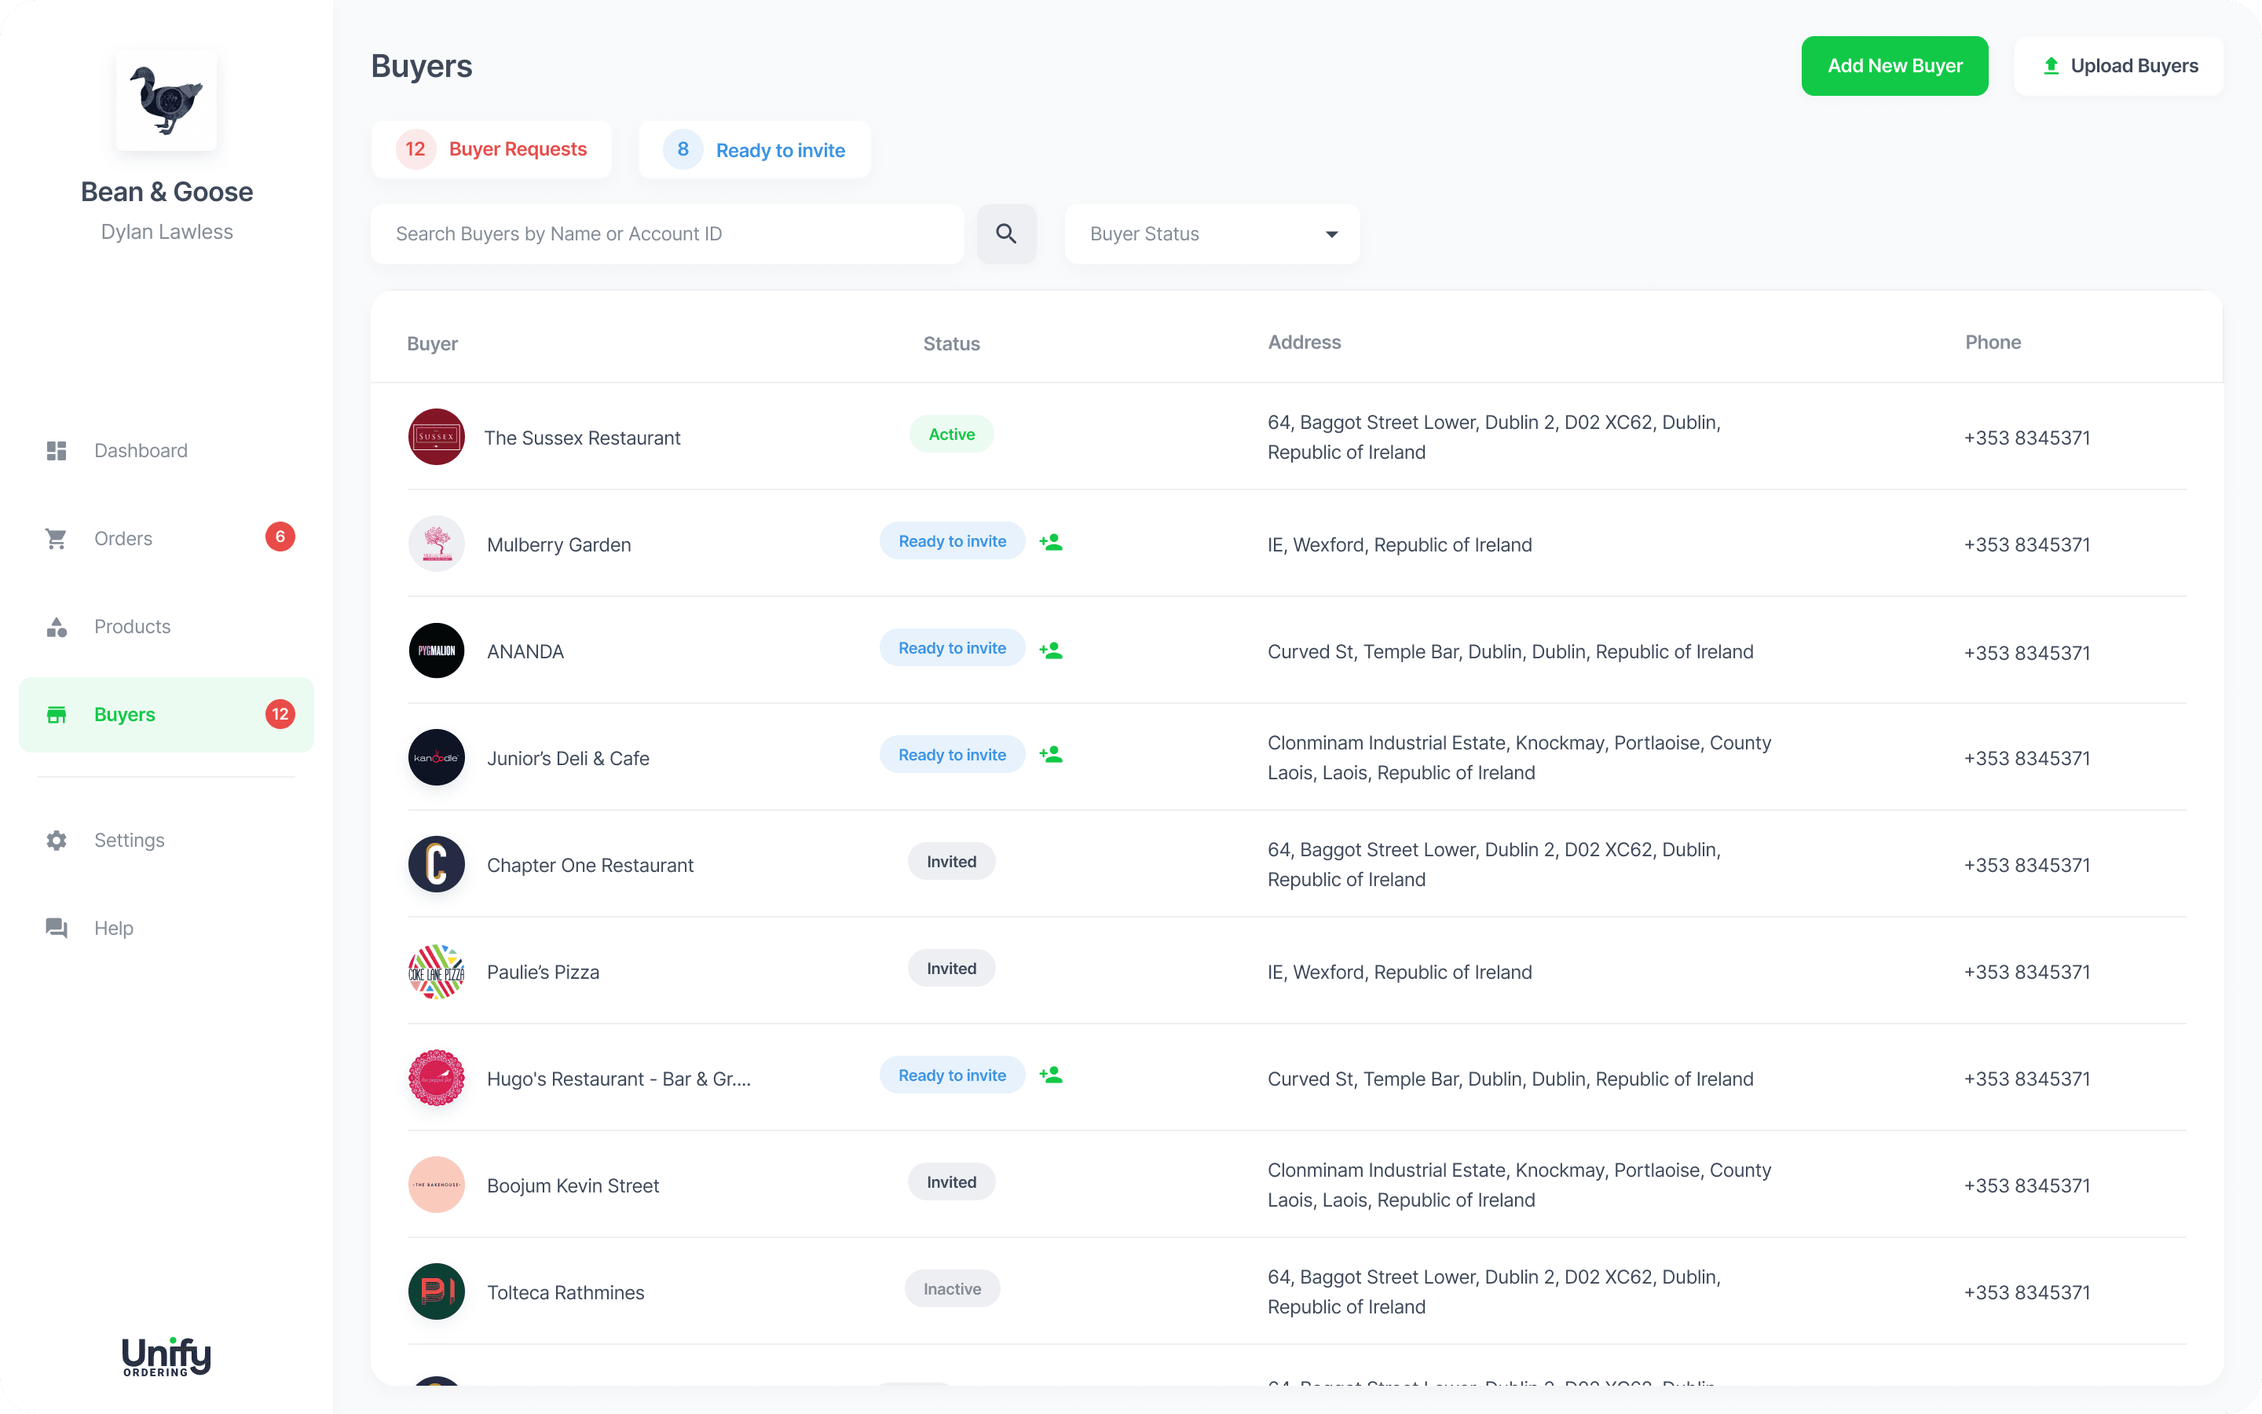The height and width of the screenshot is (1414, 2262).
Task: Open the Help chat icon
Action: click(56, 928)
